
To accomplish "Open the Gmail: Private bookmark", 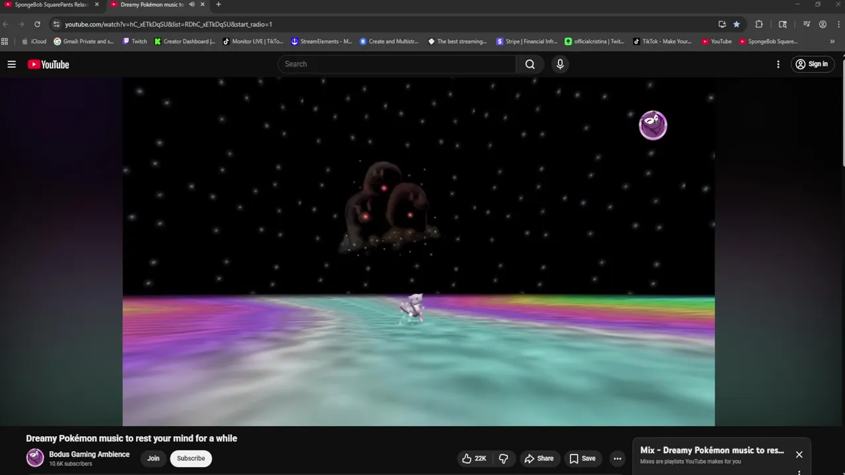I will 84,42.
